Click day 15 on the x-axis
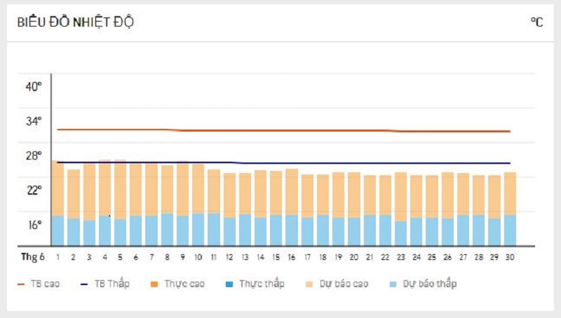 point(276,257)
